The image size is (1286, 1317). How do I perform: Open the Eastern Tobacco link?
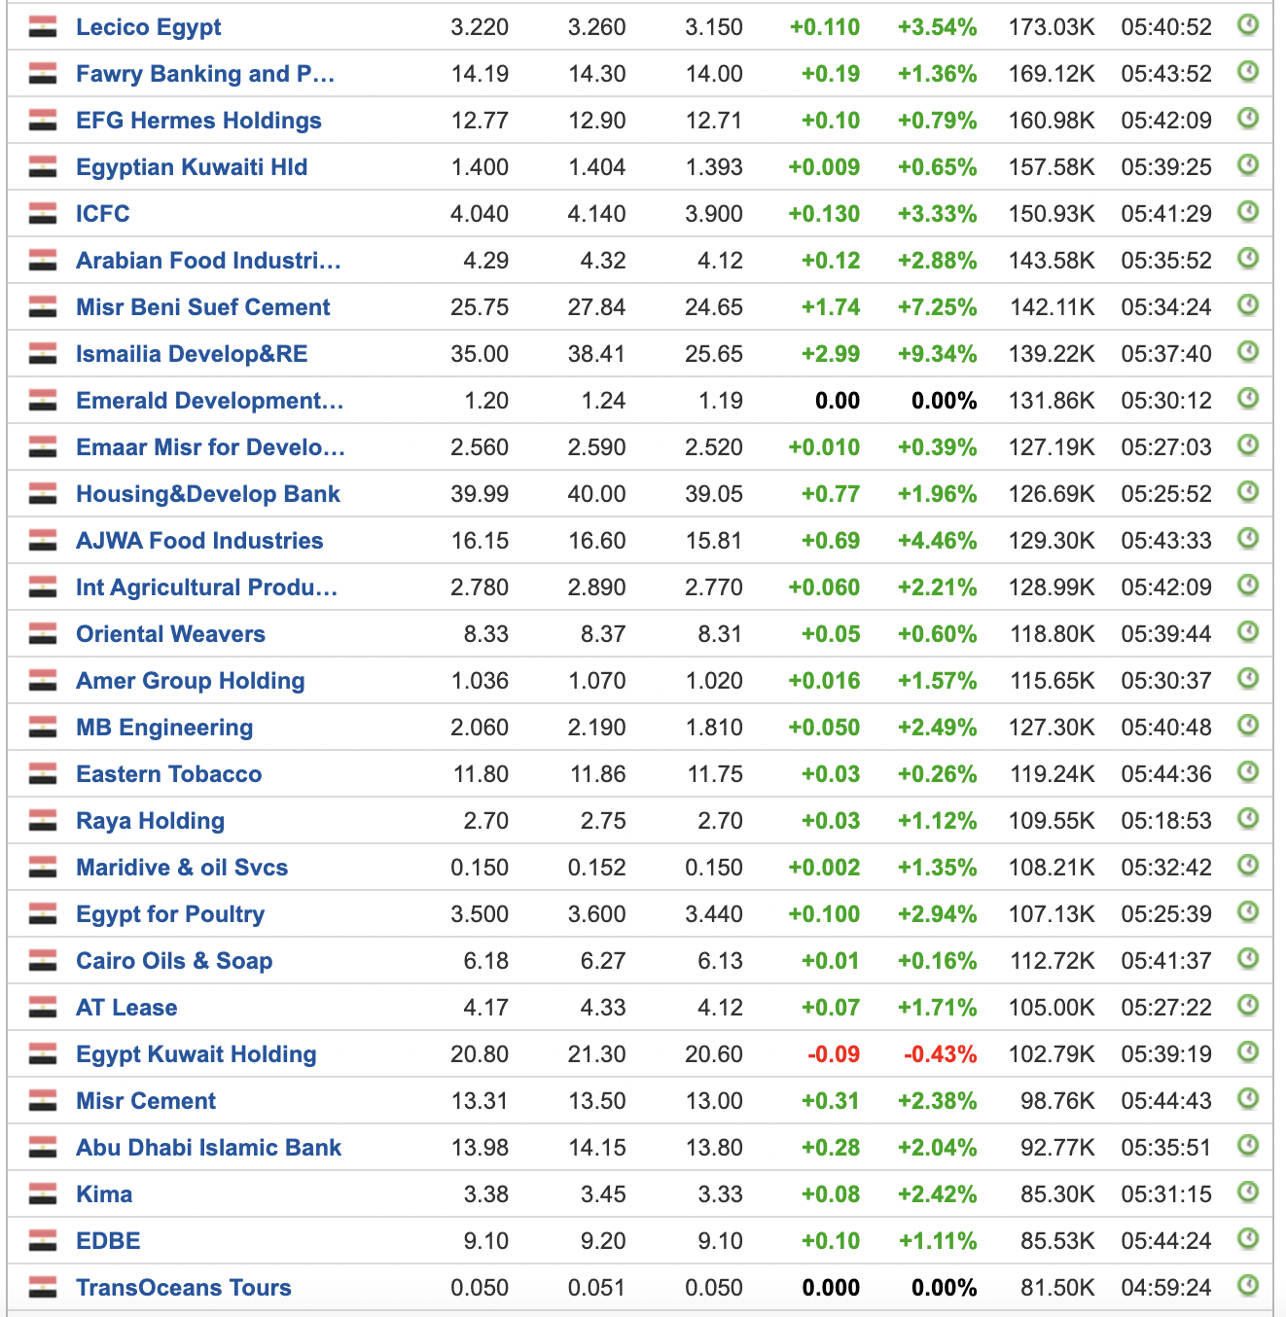point(169,774)
